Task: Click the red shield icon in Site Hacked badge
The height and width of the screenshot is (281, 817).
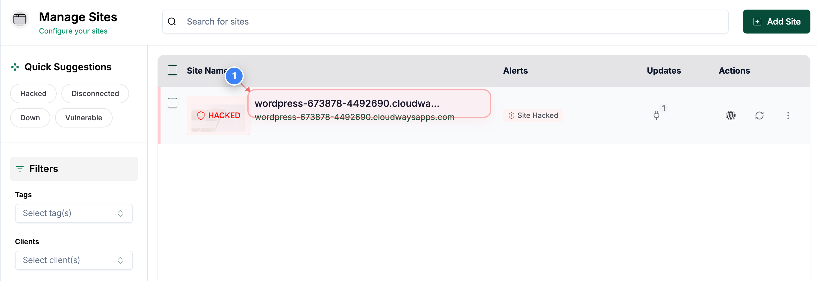Action: click(x=511, y=115)
